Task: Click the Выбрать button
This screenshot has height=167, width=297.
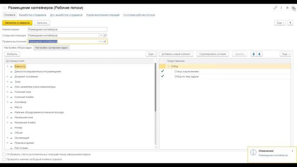Action: (x=12, y=54)
